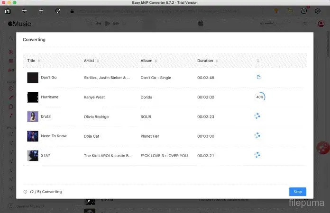The image size is (330, 213).
Task: Click the Open in Music link
Action: coord(29,206)
